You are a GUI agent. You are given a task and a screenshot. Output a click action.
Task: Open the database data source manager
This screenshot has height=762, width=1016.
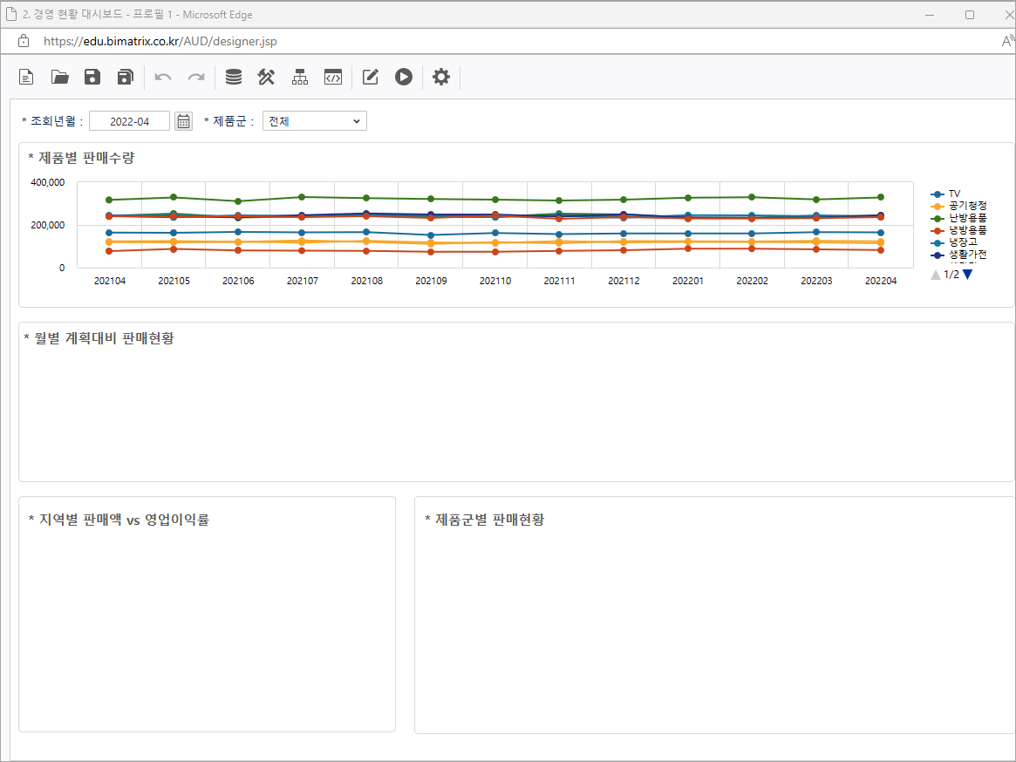coord(234,77)
